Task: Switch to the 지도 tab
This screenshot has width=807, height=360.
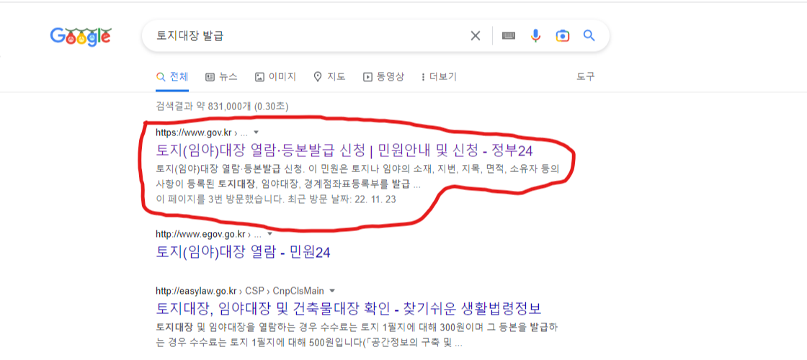Action: [329, 77]
